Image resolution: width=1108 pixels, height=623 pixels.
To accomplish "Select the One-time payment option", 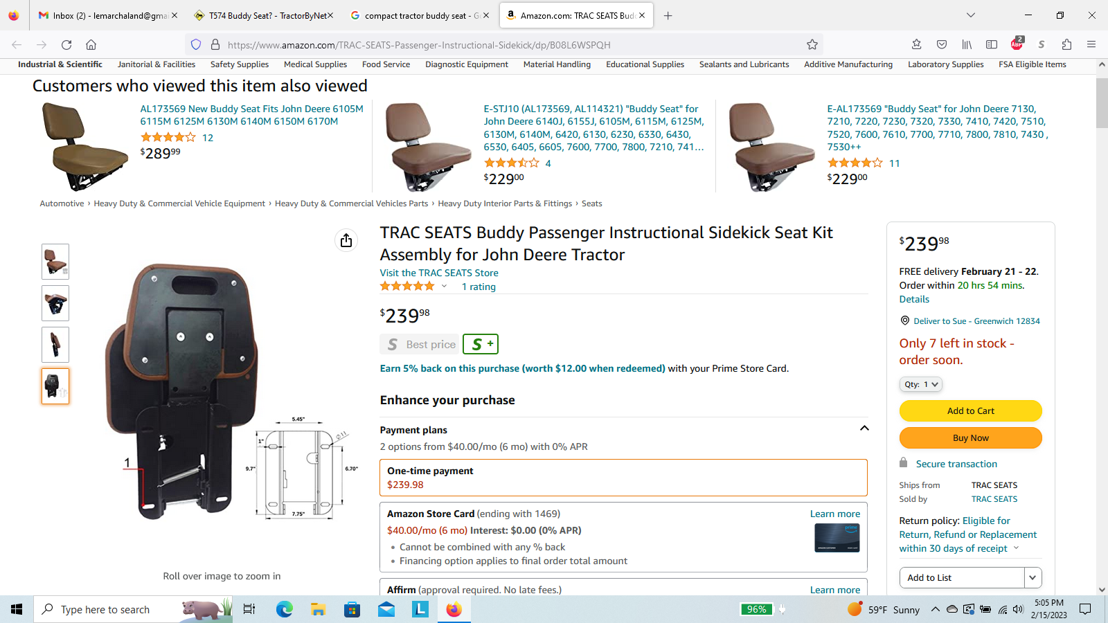I will click(x=623, y=478).
